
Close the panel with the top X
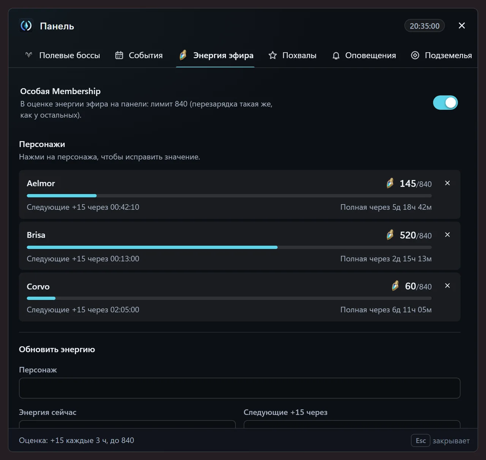pos(462,25)
